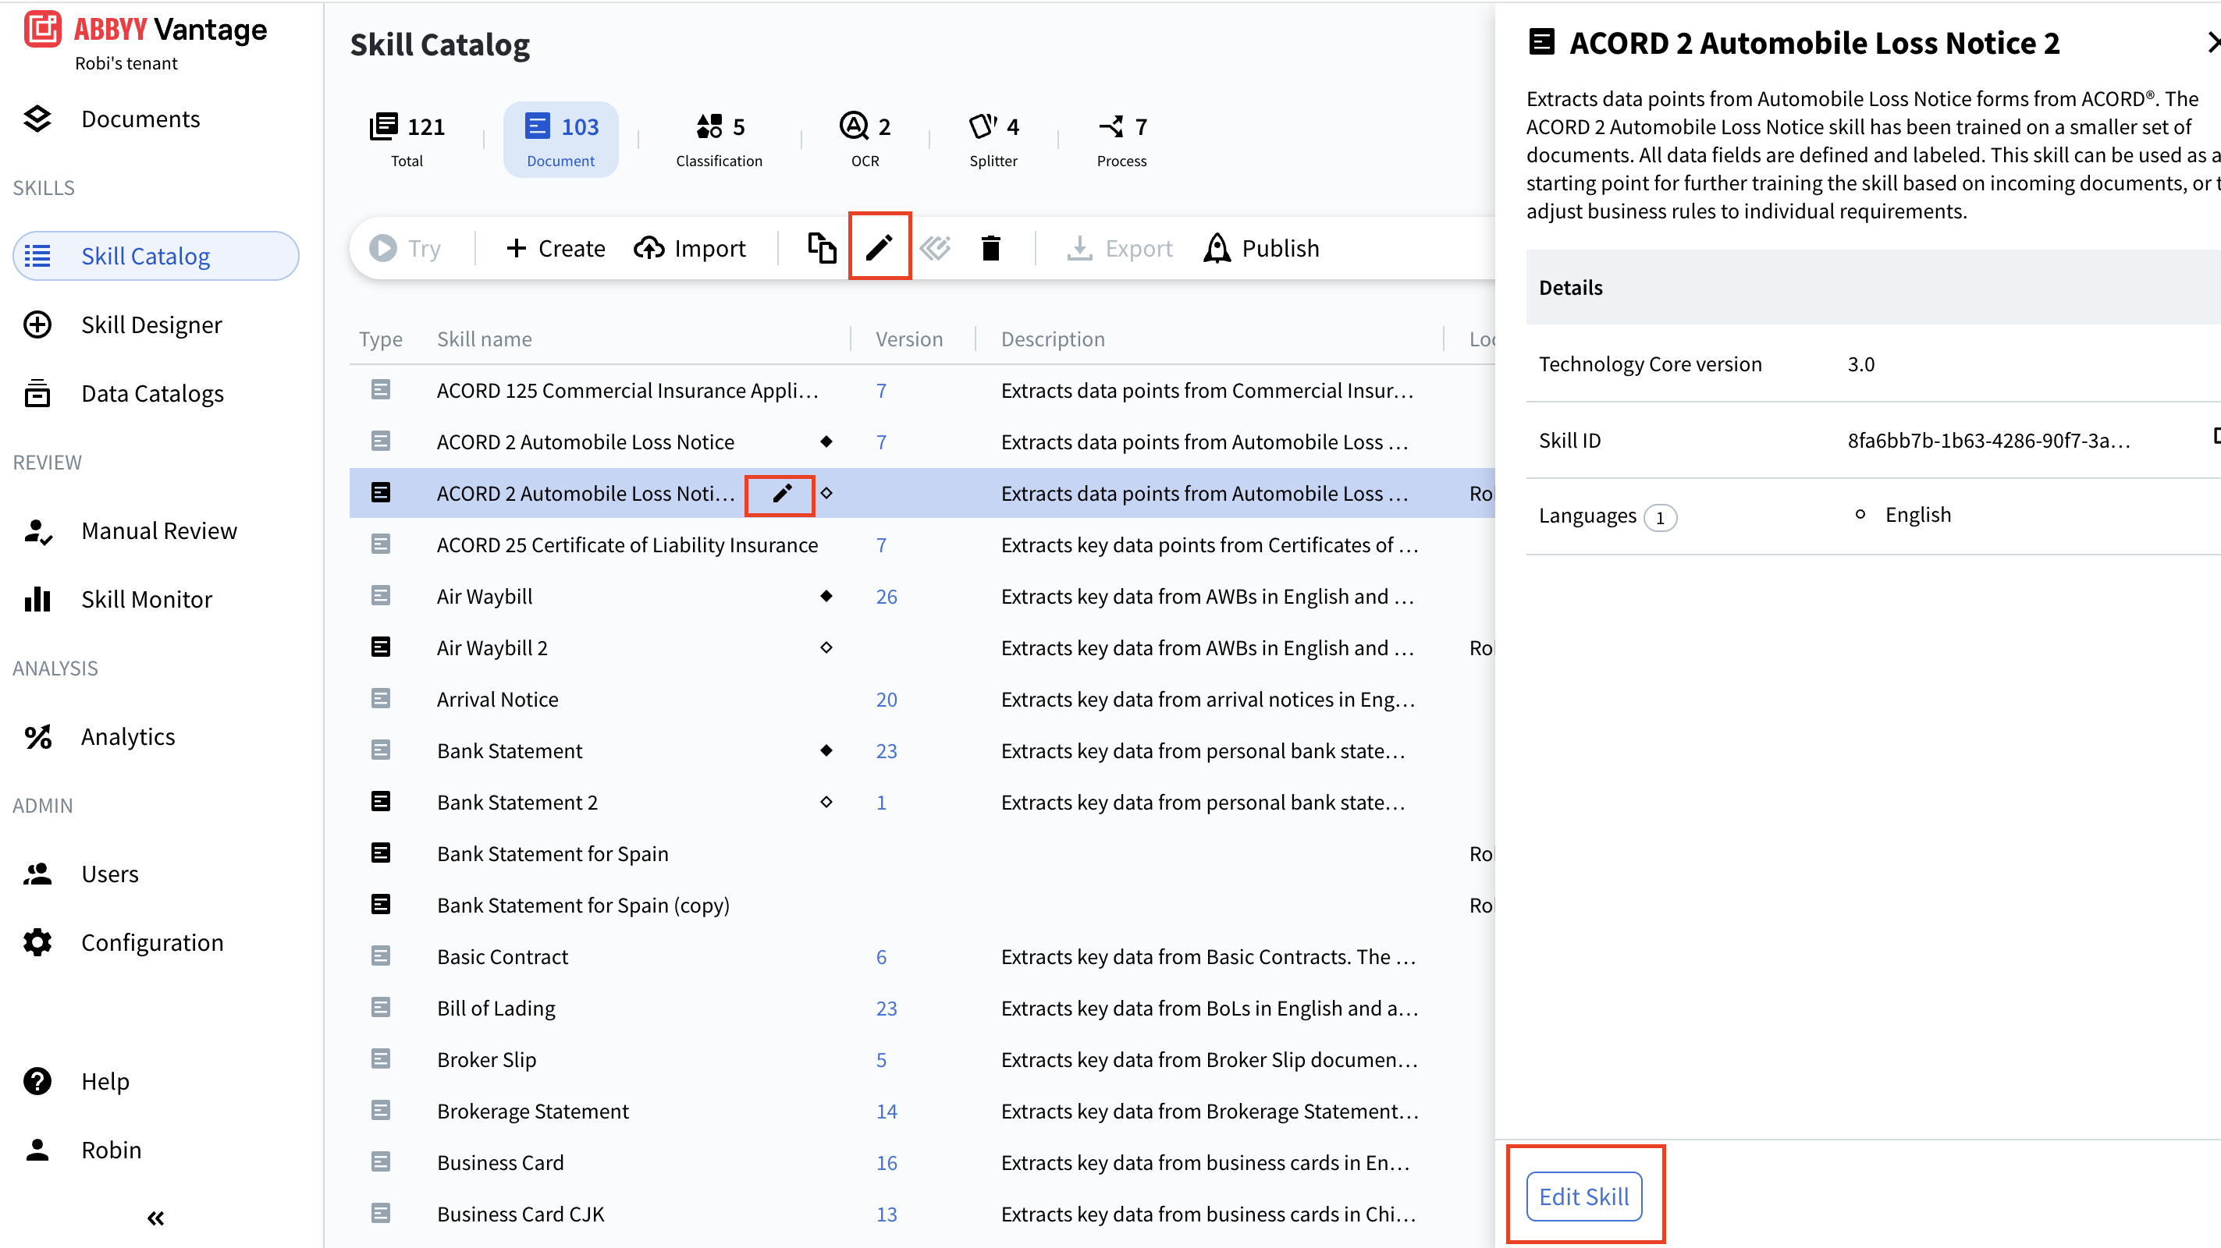Filter by Splitter skills
The width and height of the screenshot is (2221, 1248).
(993, 140)
